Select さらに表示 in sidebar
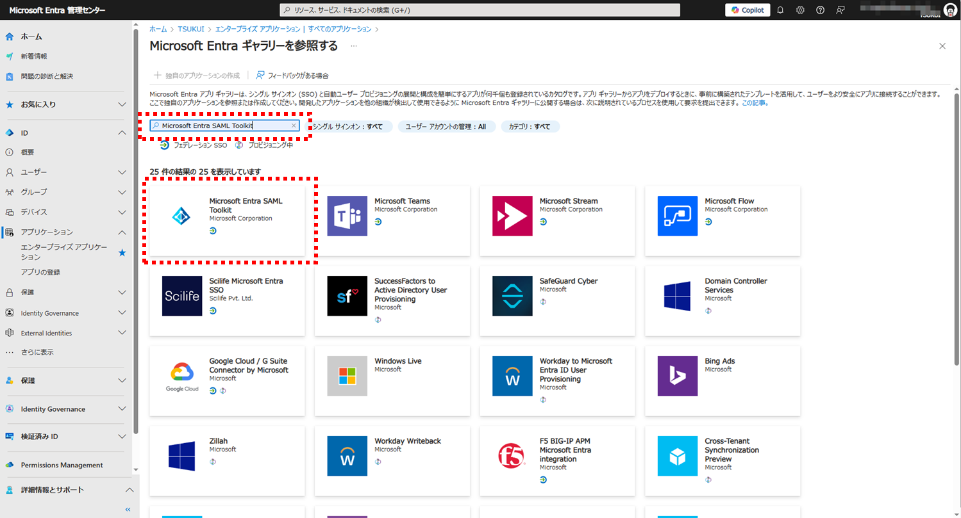The image size is (961, 518). [x=37, y=352]
